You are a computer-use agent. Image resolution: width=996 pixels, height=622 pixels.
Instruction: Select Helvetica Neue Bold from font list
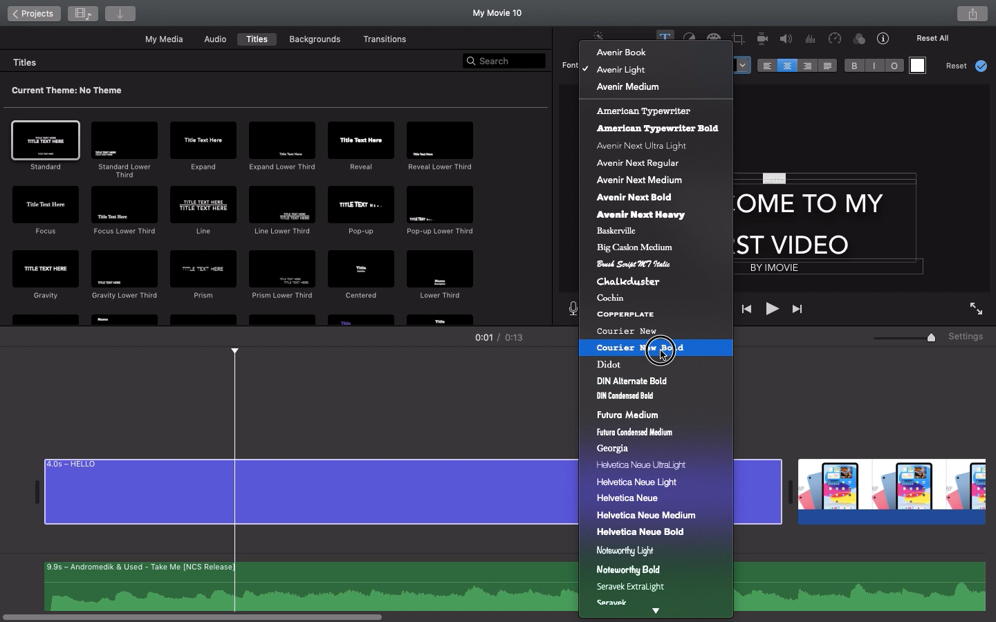tap(640, 531)
